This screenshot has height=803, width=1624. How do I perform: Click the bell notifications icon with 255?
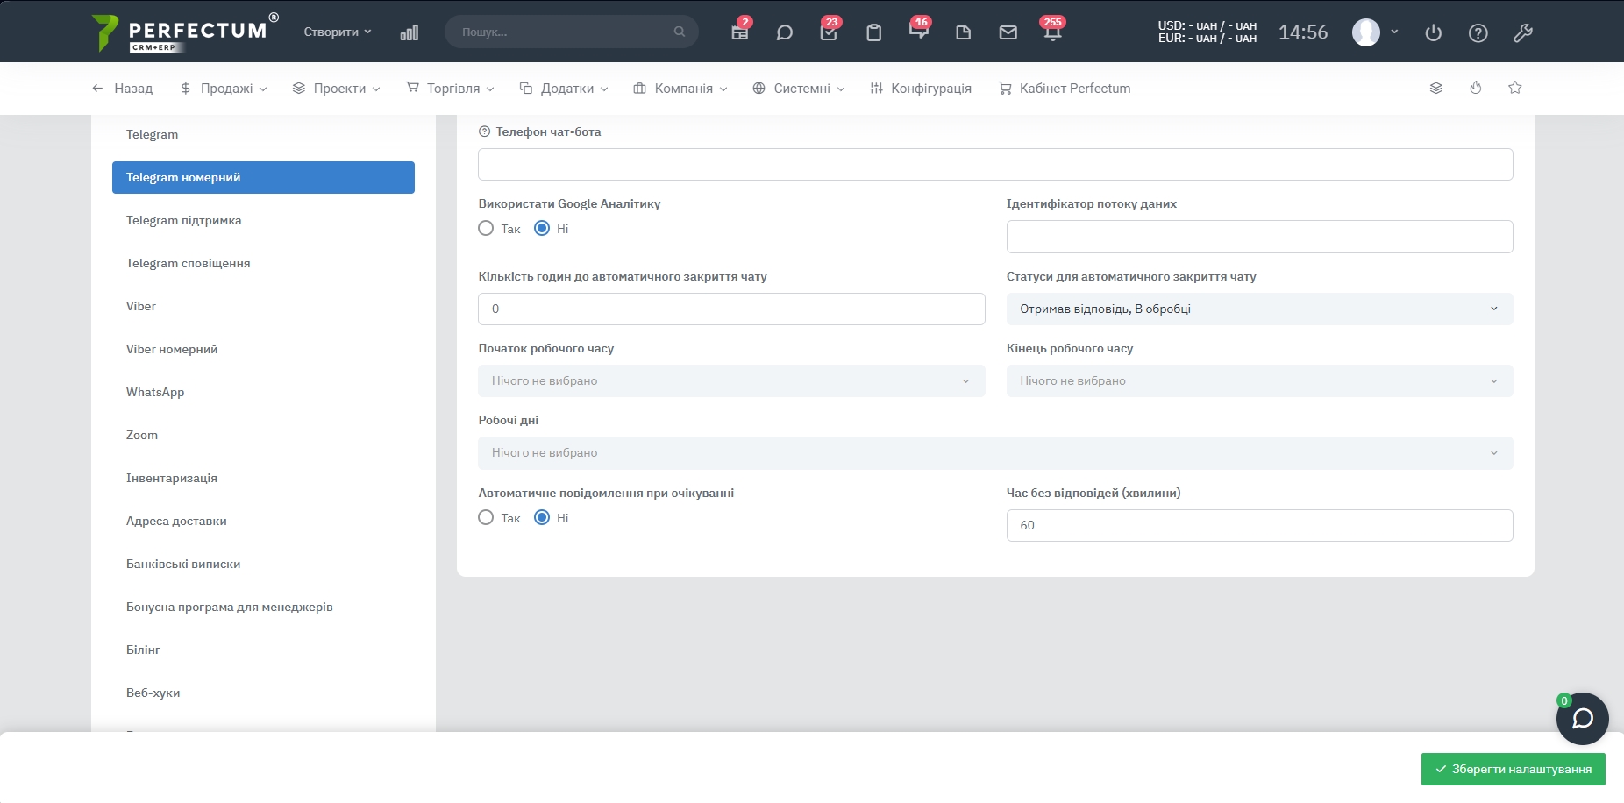pyautogui.click(x=1052, y=32)
